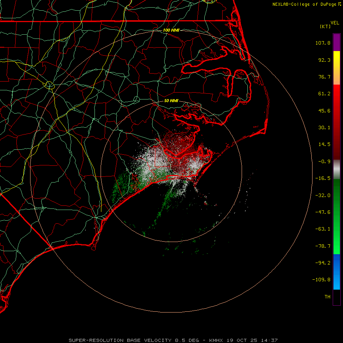Select the 76.7 scale value
The height and width of the screenshot is (343, 343).
click(x=324, y=77)
